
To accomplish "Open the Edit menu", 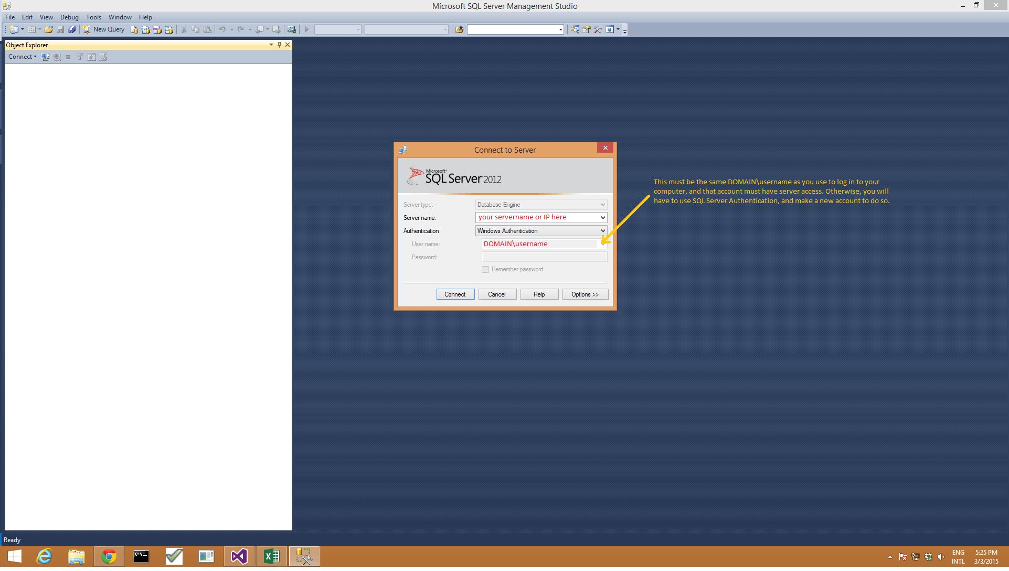I will click(27, 17).
